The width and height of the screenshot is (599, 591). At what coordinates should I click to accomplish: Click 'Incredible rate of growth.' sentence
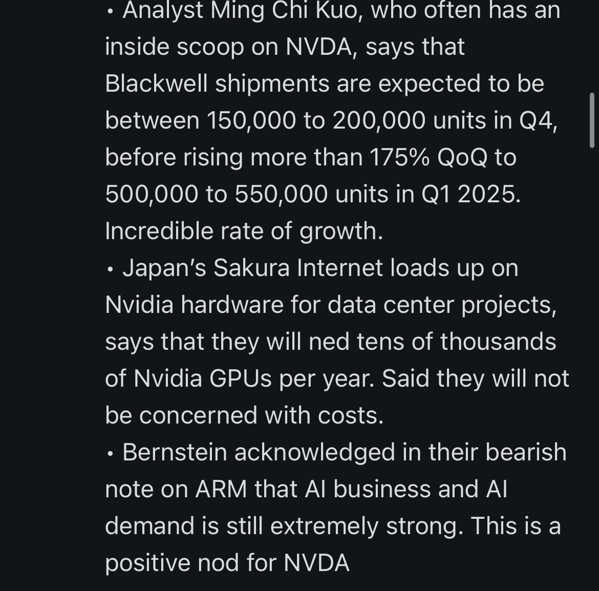244,231
